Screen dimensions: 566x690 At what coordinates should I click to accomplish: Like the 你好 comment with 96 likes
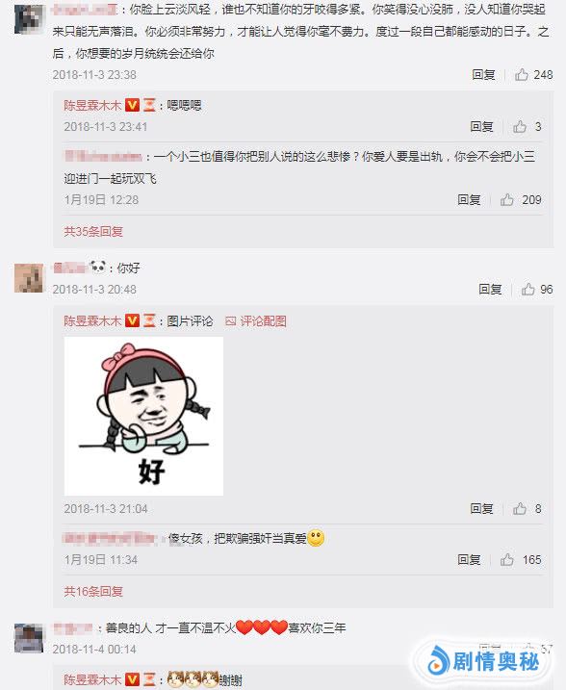[x=527, y=289]
